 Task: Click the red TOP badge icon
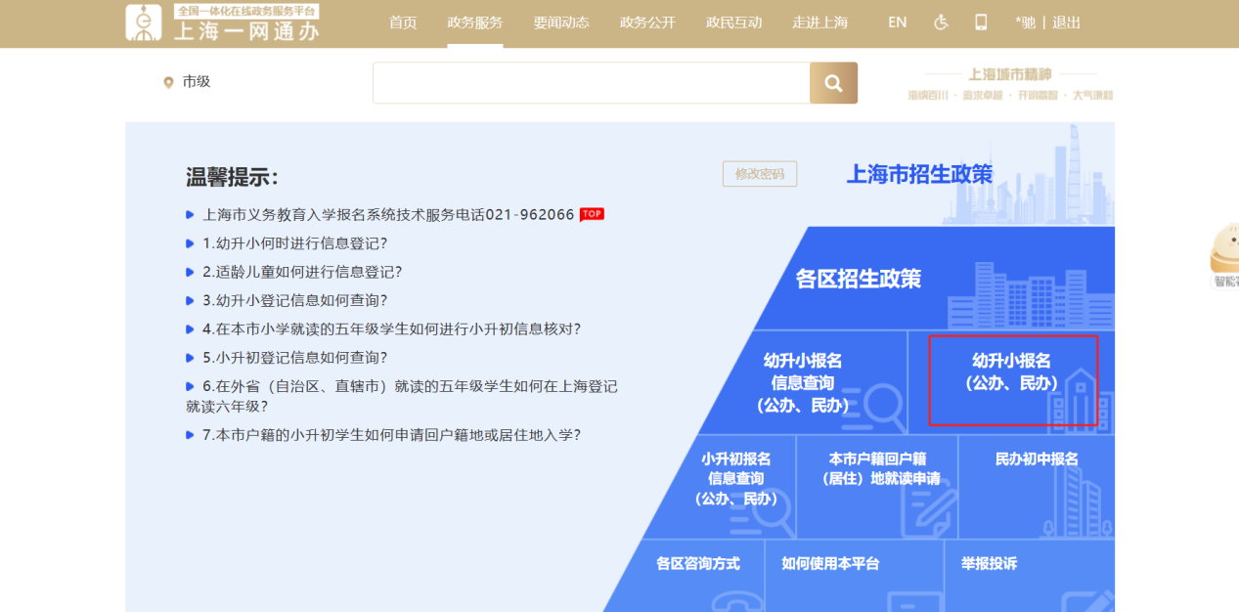[x=592, y=214]
